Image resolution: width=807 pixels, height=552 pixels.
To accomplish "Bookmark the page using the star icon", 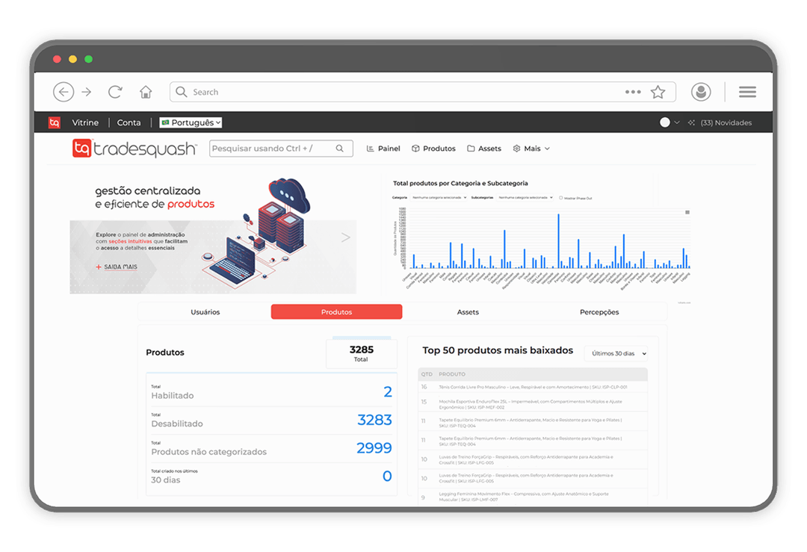I will click(658, 92).
